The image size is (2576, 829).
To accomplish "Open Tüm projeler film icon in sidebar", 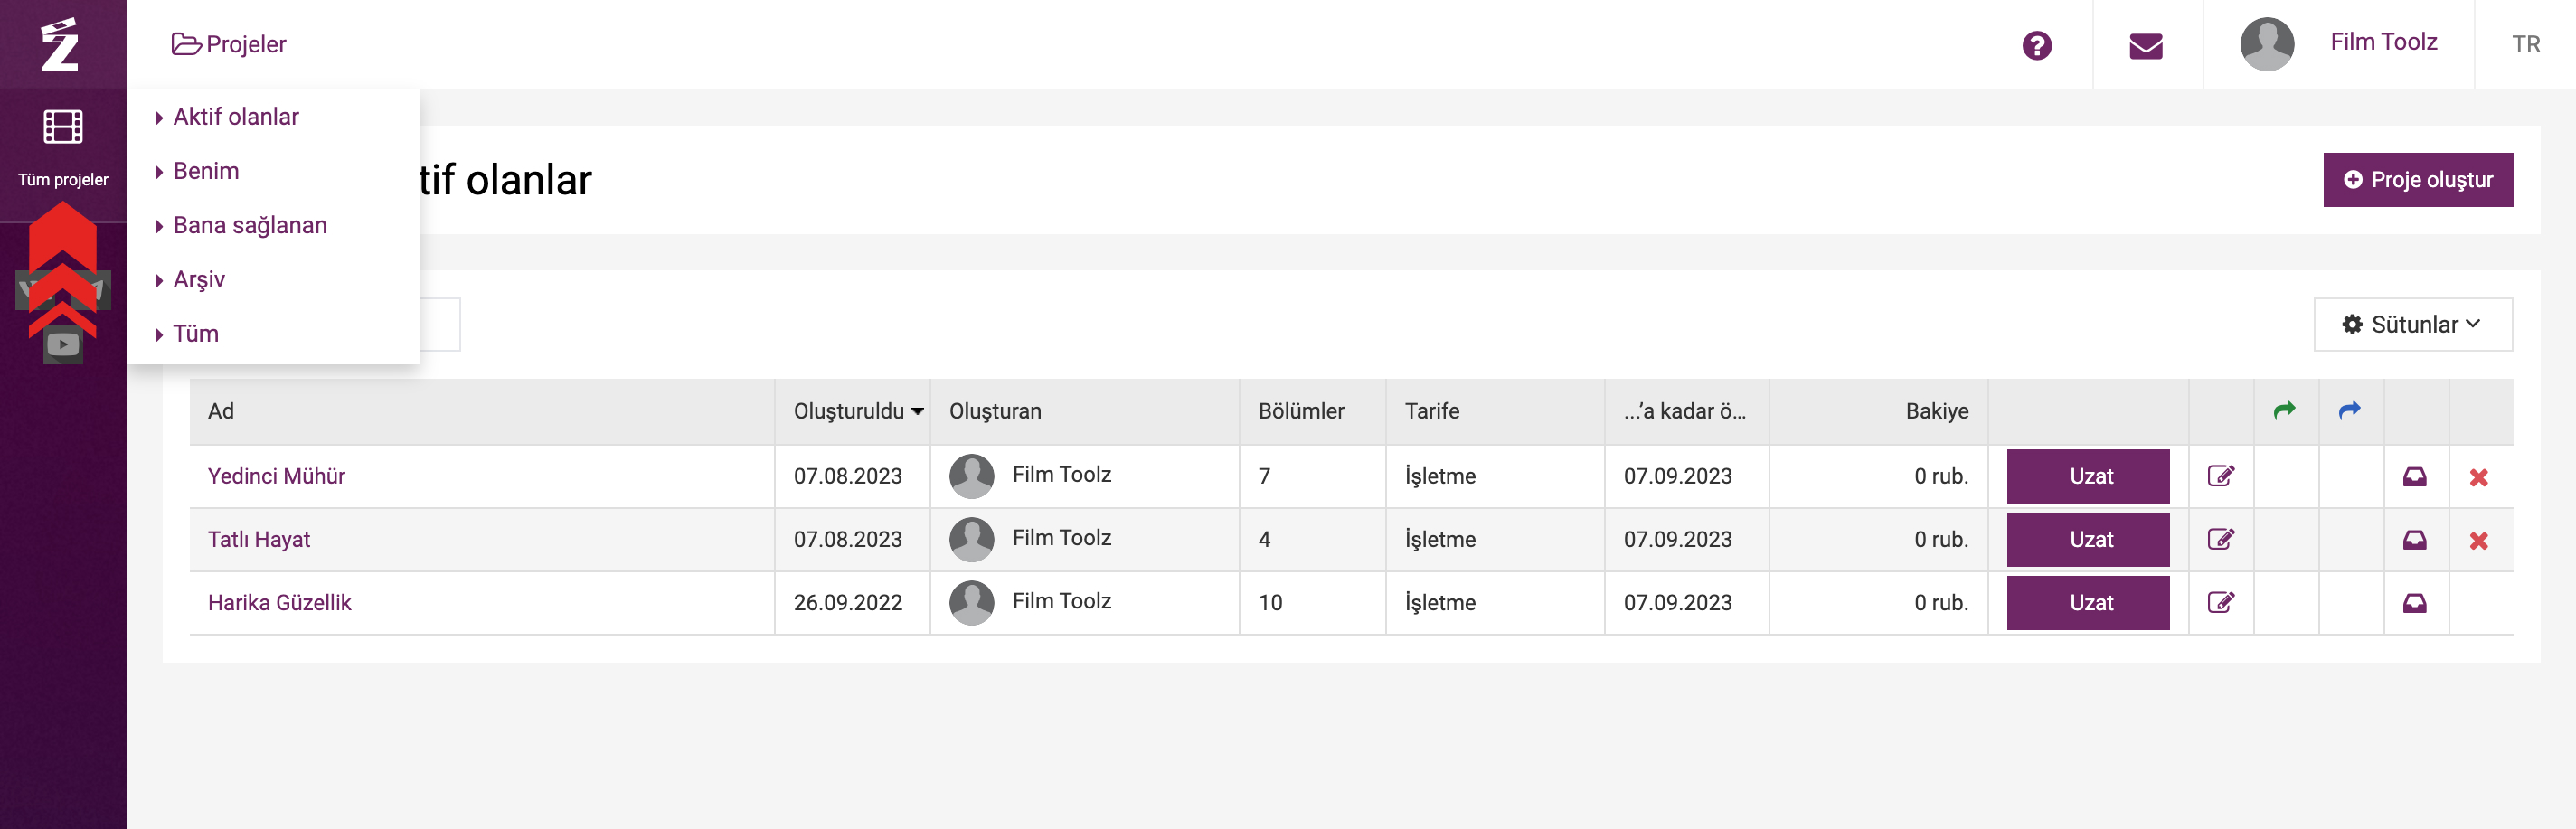I will point(63,127).
